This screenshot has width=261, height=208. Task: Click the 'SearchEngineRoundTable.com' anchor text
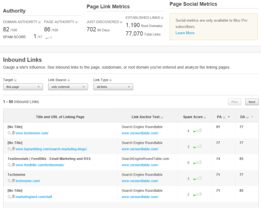pos(145,159)
